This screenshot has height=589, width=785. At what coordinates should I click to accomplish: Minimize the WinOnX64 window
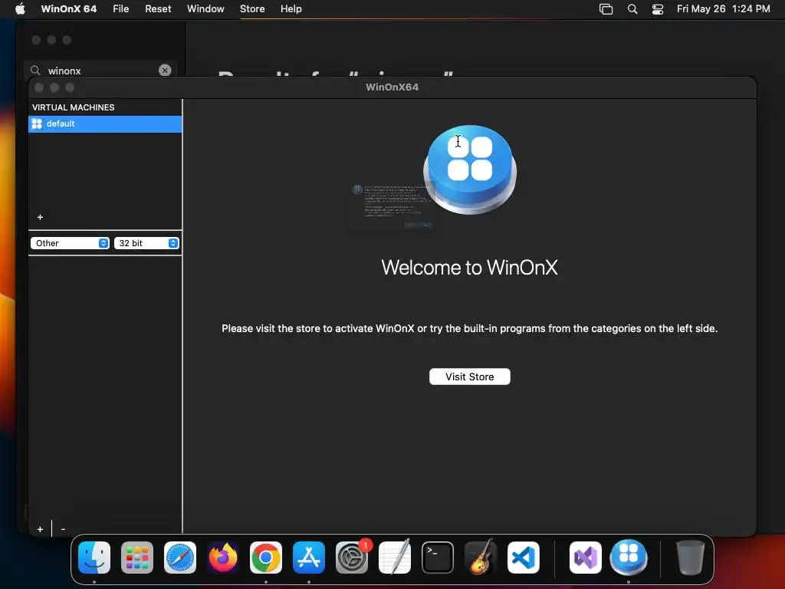point(54,87)
